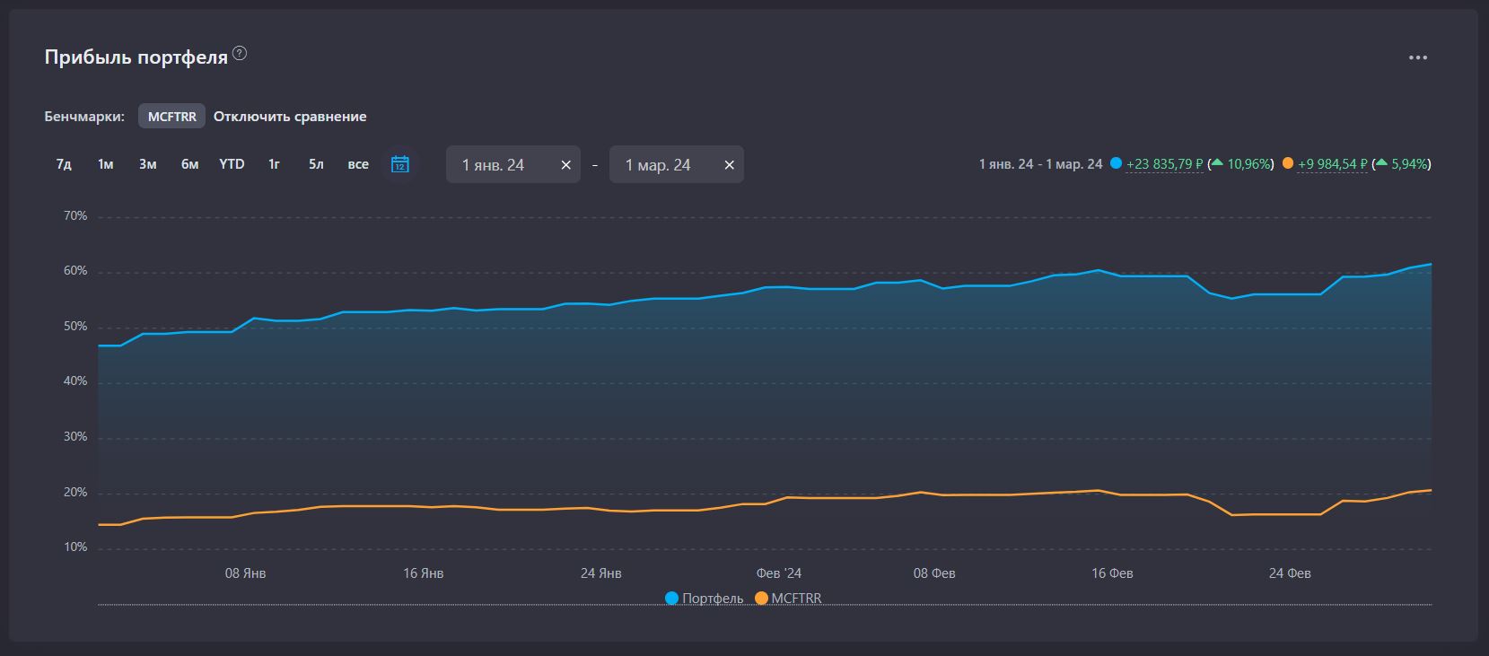Click the end date field 1 мар. 24

(677, 164)
